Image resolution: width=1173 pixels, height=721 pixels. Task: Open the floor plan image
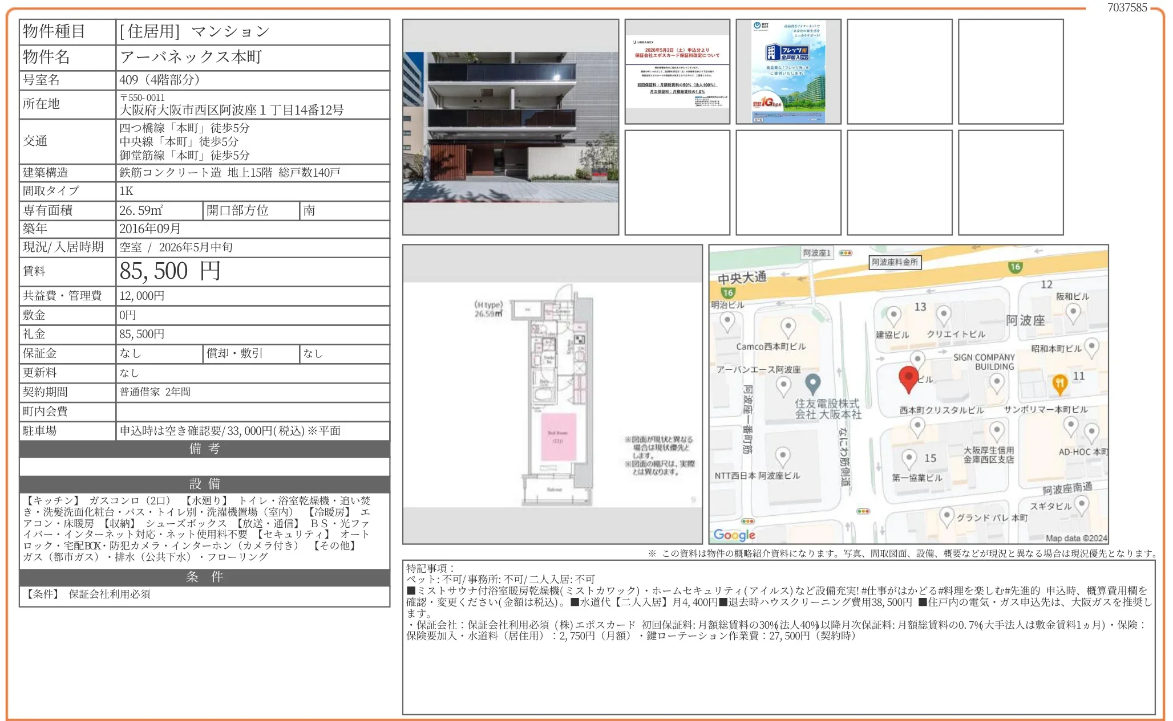(x=552, y=394)
